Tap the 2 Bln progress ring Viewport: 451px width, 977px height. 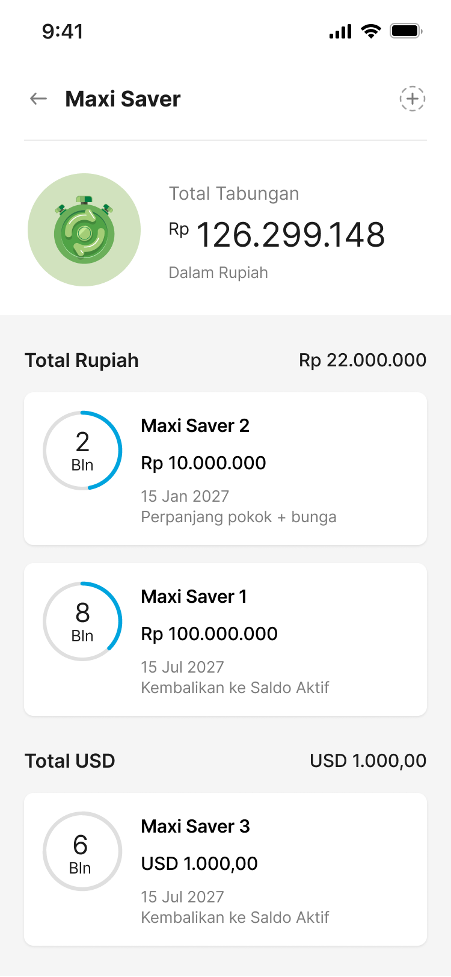[x=82, y=451]
